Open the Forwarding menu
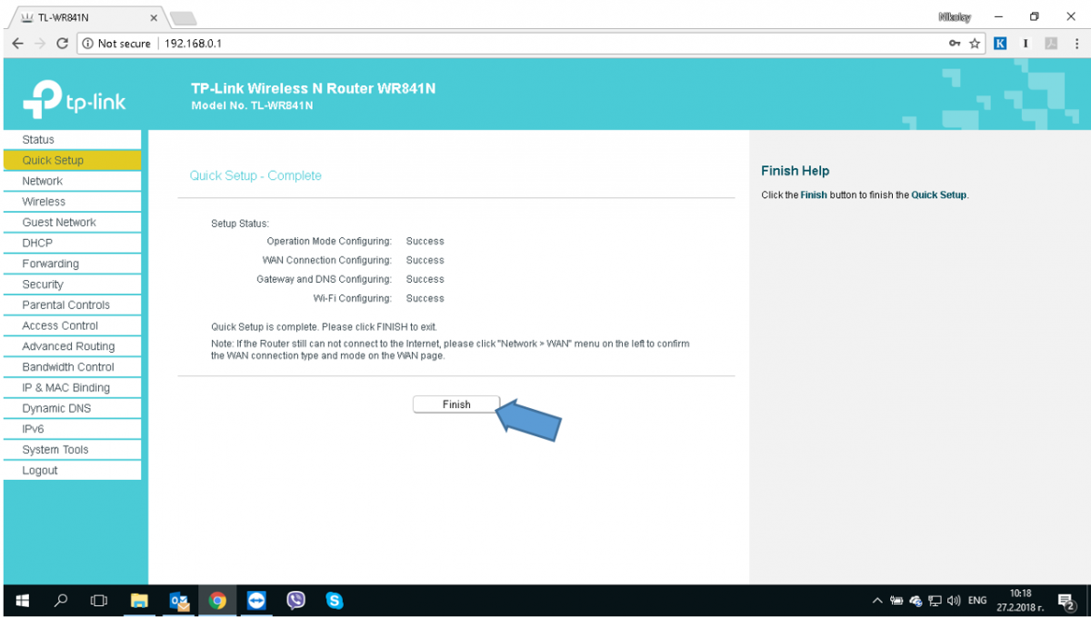The width and height of the screenshot is (1091, 619). coord(73,264)
